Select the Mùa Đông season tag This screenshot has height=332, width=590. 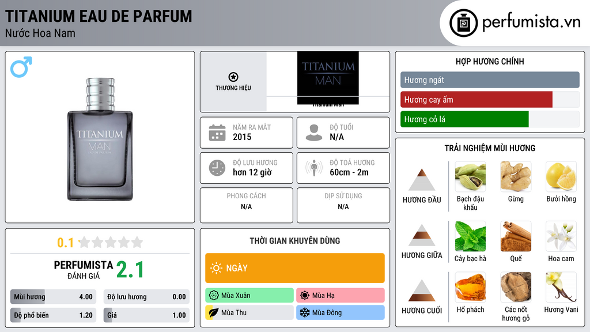pos(341,313)
